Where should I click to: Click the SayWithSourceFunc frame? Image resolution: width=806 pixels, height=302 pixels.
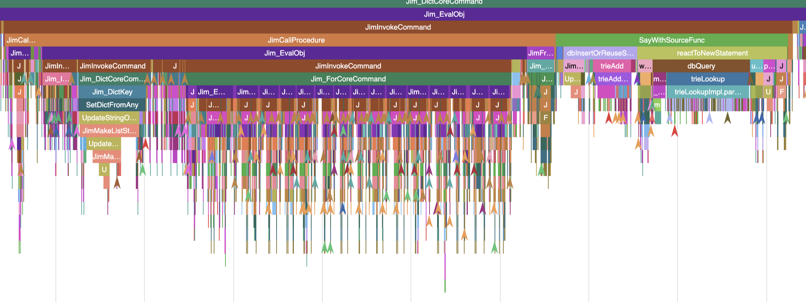pyautogui.click(x=672, y=40)
